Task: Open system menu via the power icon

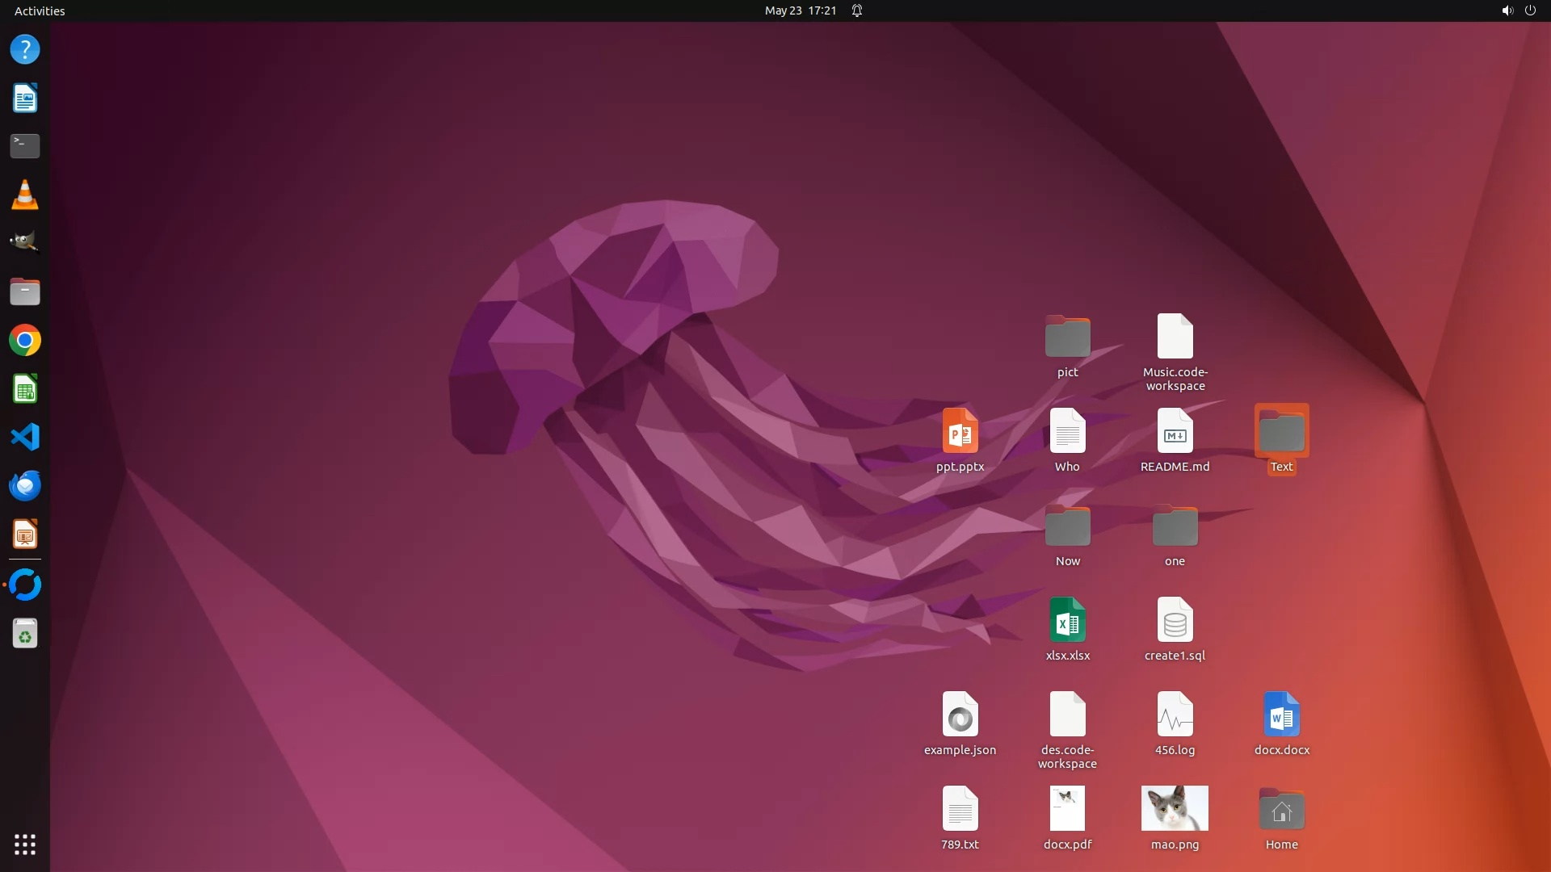Action: (x=1530, y=10)
